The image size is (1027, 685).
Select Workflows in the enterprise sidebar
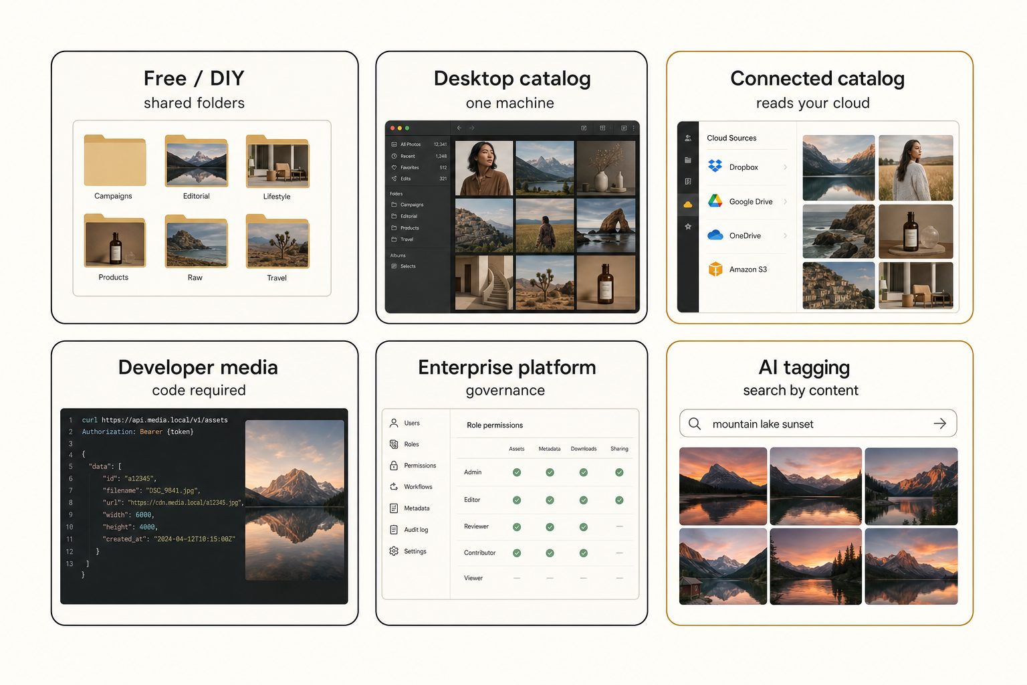[411, 487]
